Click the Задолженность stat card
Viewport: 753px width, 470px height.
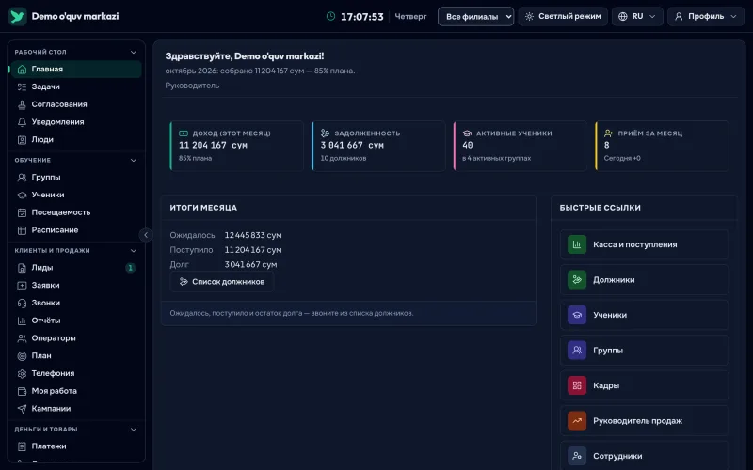(378, 146)
